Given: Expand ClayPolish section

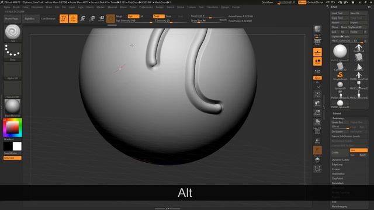Looking at the screenshot, I should point(338,178).
